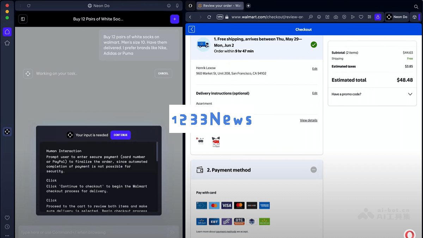Go back with the Walmart Checkout header arrow

pos(192,30)
